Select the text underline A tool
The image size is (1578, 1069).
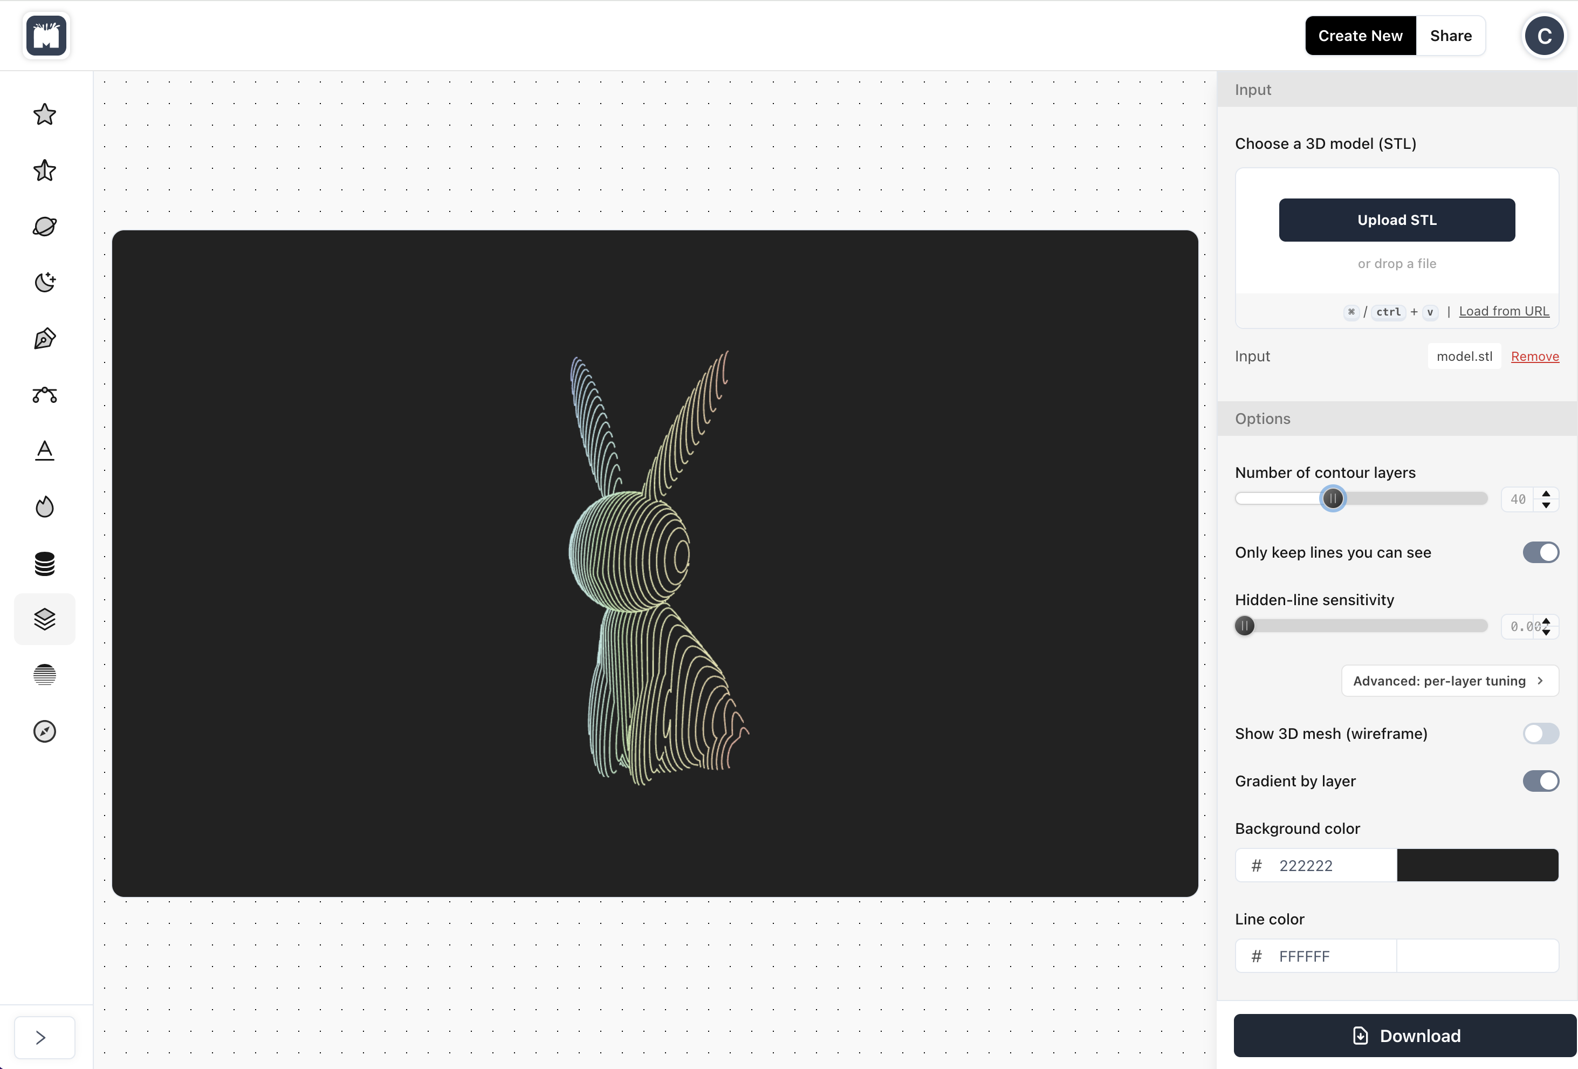click(45, 451)
